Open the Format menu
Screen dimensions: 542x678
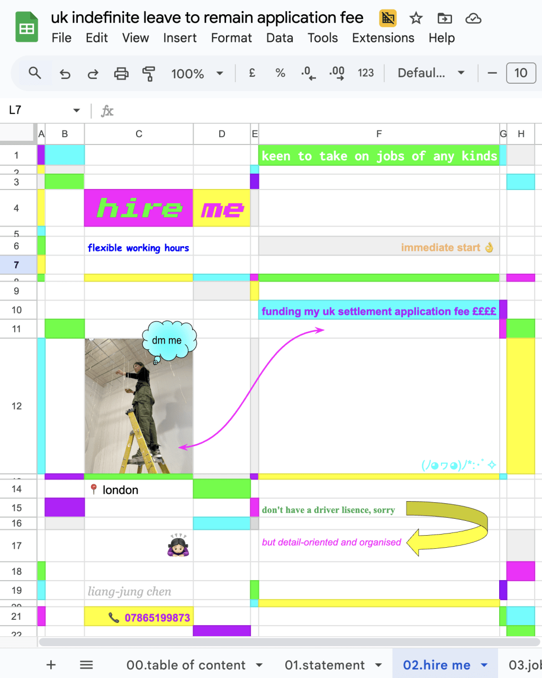click(231, 38)
